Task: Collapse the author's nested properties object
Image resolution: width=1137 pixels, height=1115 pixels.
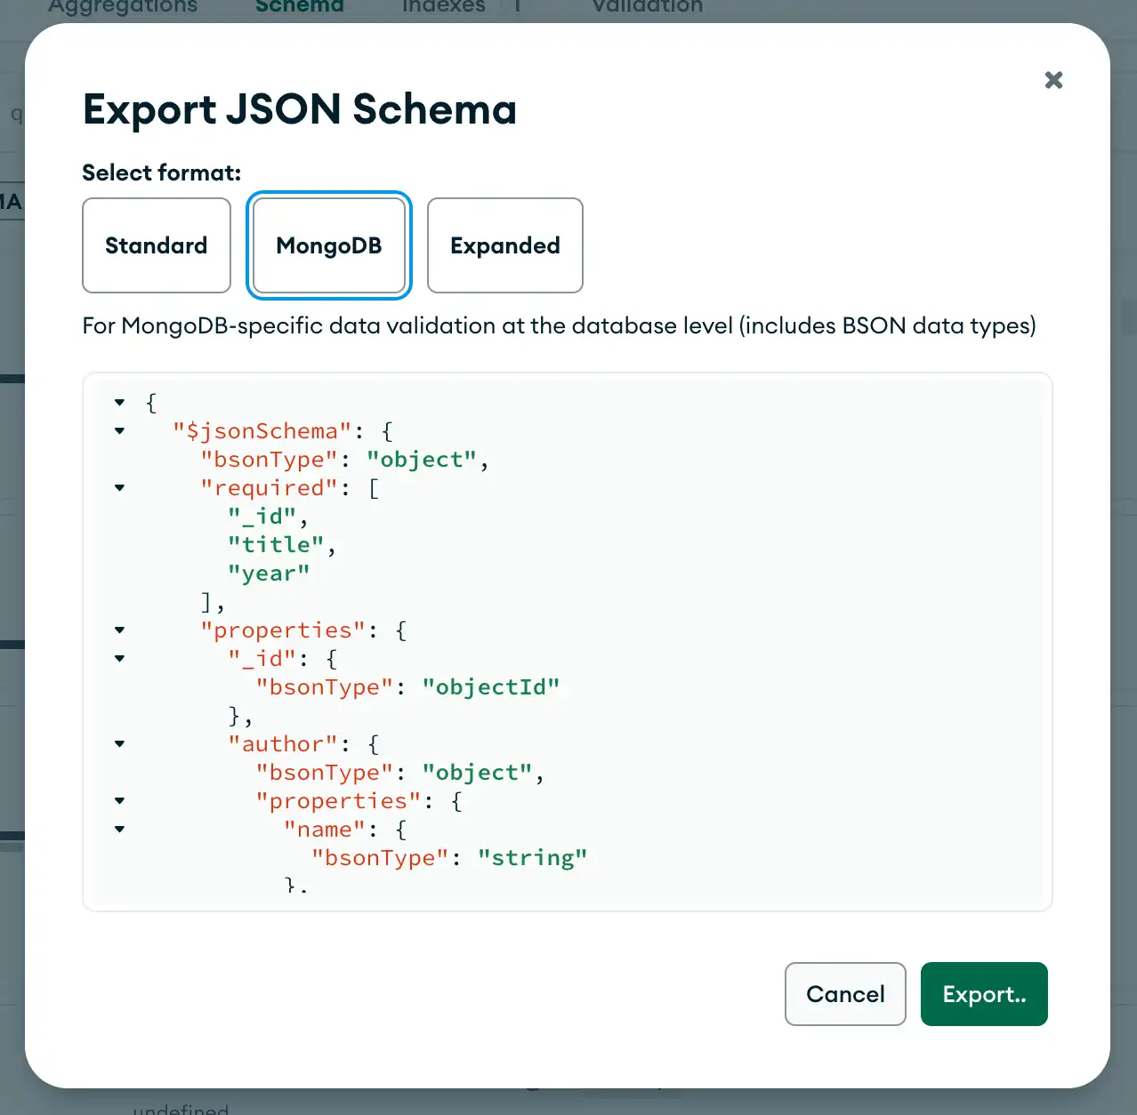Action: click(119, 800)
